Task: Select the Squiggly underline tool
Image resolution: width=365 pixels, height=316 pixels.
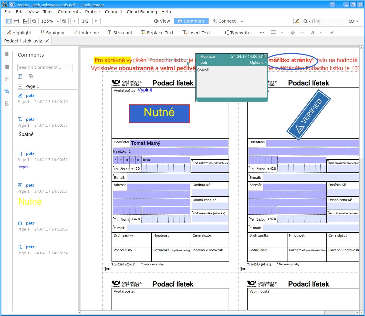Action: click(x=52, y=33)
